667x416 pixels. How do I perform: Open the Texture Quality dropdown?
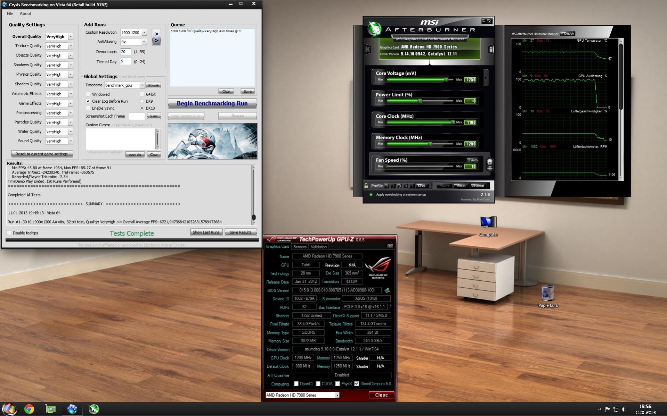[71, 46]
